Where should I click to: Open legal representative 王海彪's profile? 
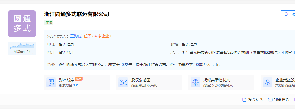pyautogui.click(x=76, y=36)
